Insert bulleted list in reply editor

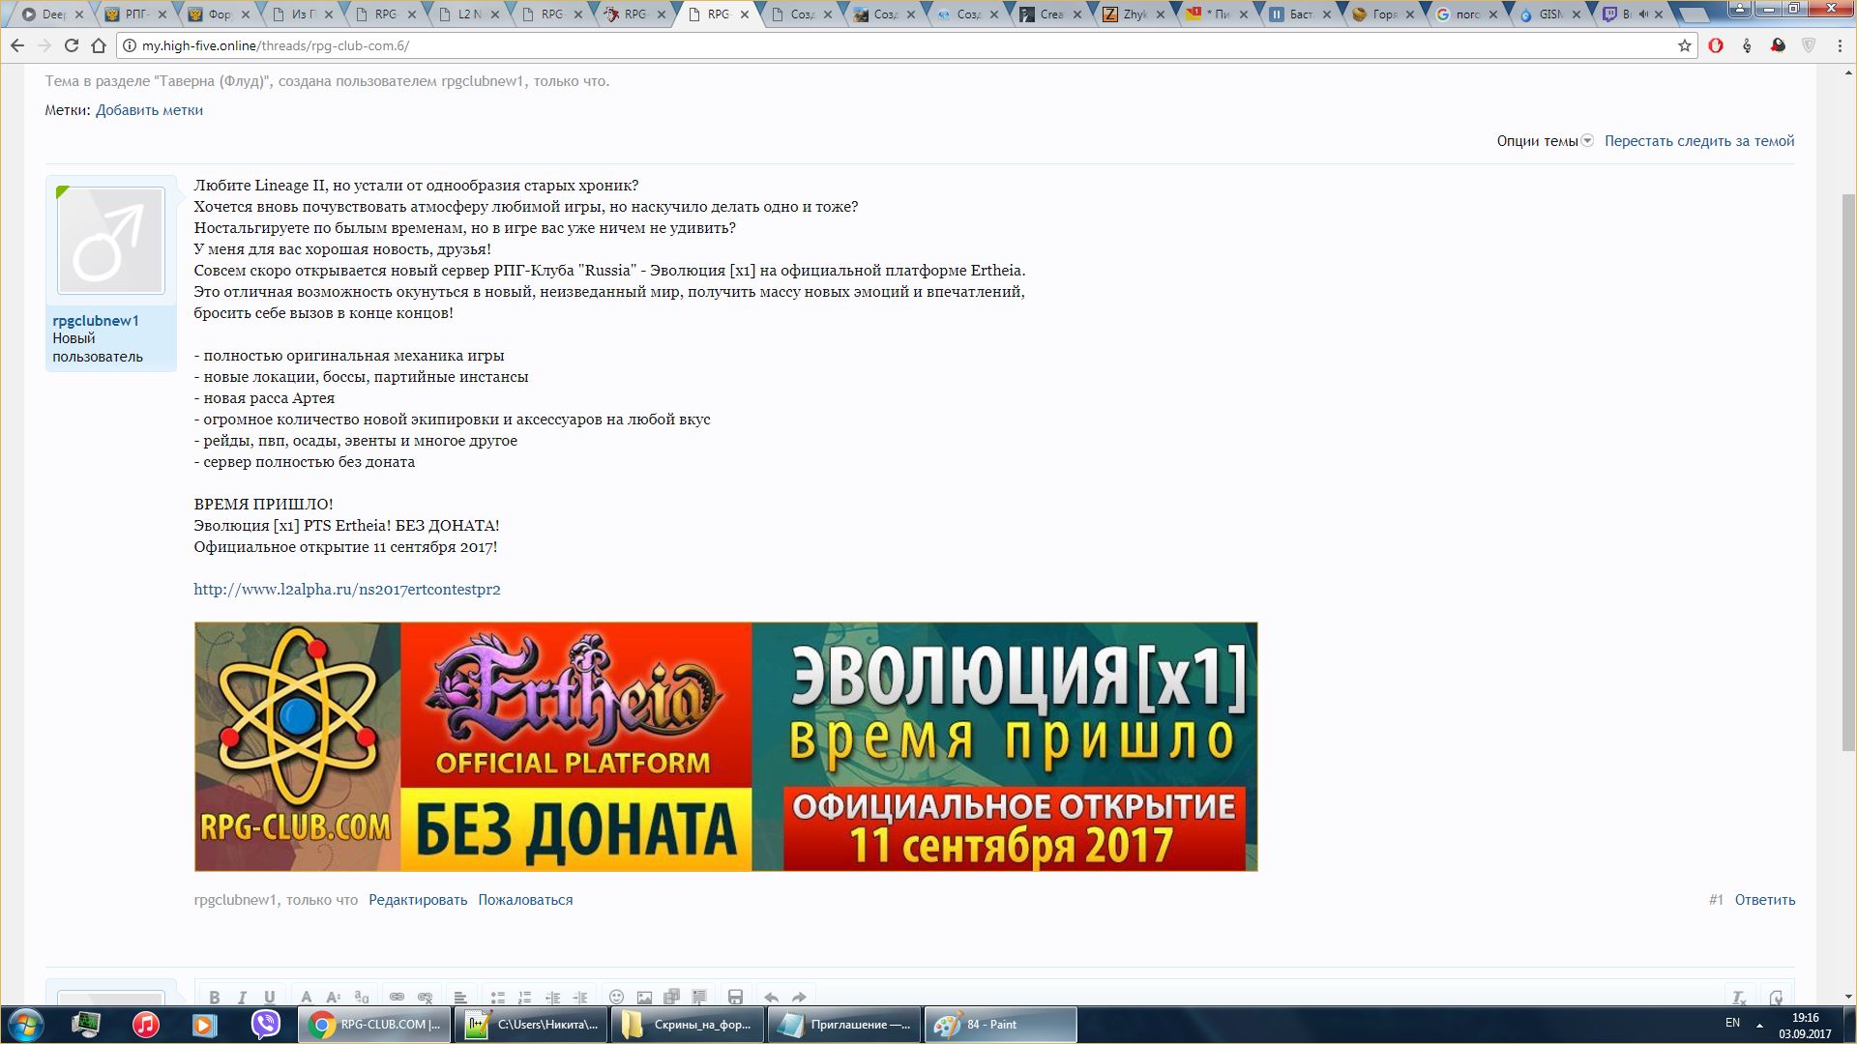coord(497,997)
